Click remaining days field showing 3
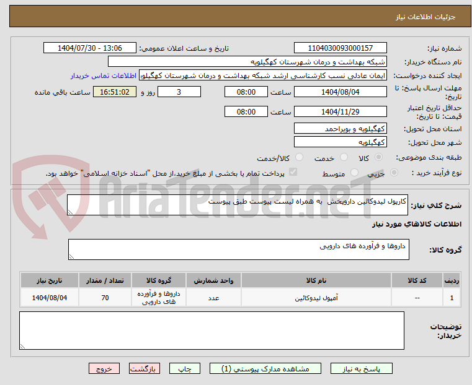Screen dimensions: 472x385 coord(179,92)
